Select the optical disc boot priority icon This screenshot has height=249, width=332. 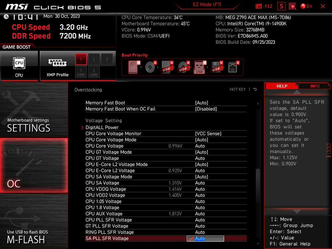[151, 67]
